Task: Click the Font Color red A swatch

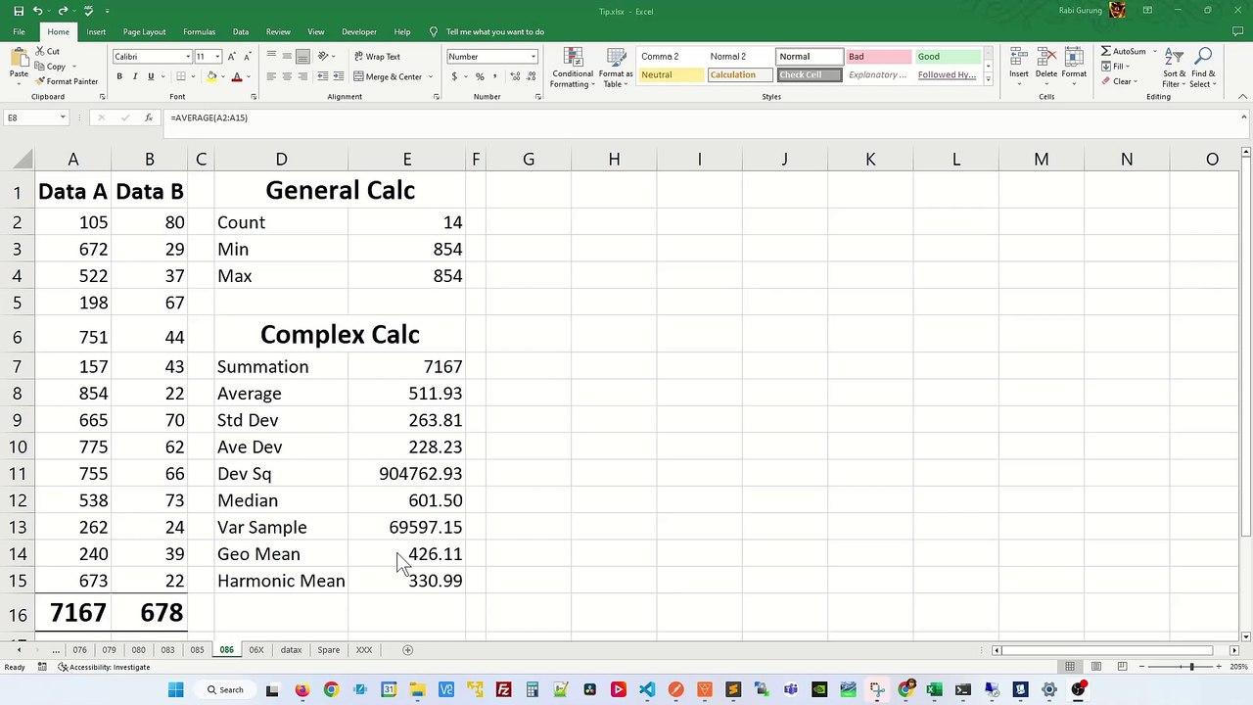Action: tap(236, 76)
